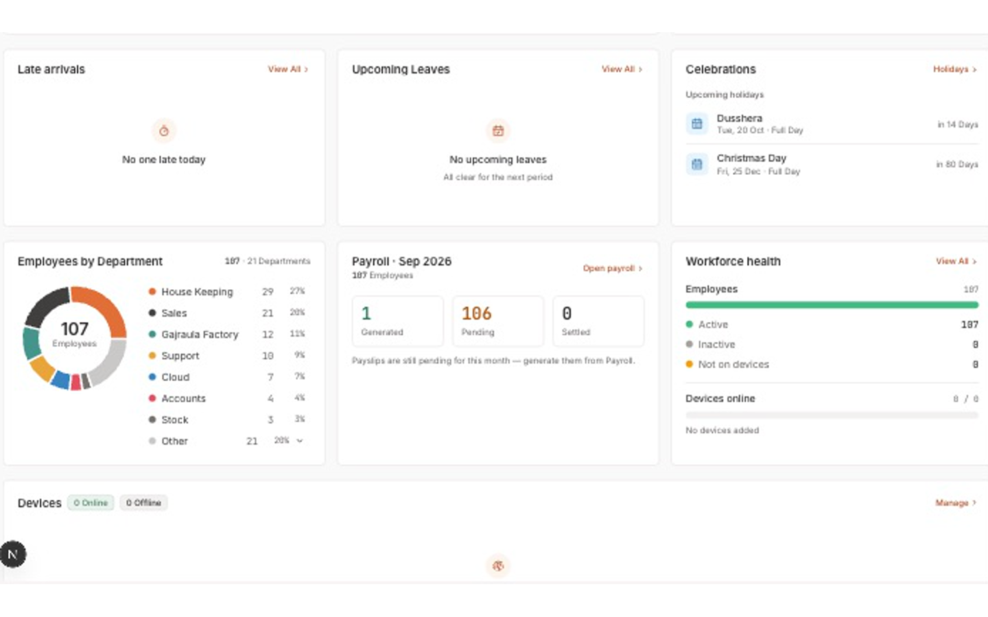Click the round N avatar badge
988x617 pixels.
click(12, 554)
